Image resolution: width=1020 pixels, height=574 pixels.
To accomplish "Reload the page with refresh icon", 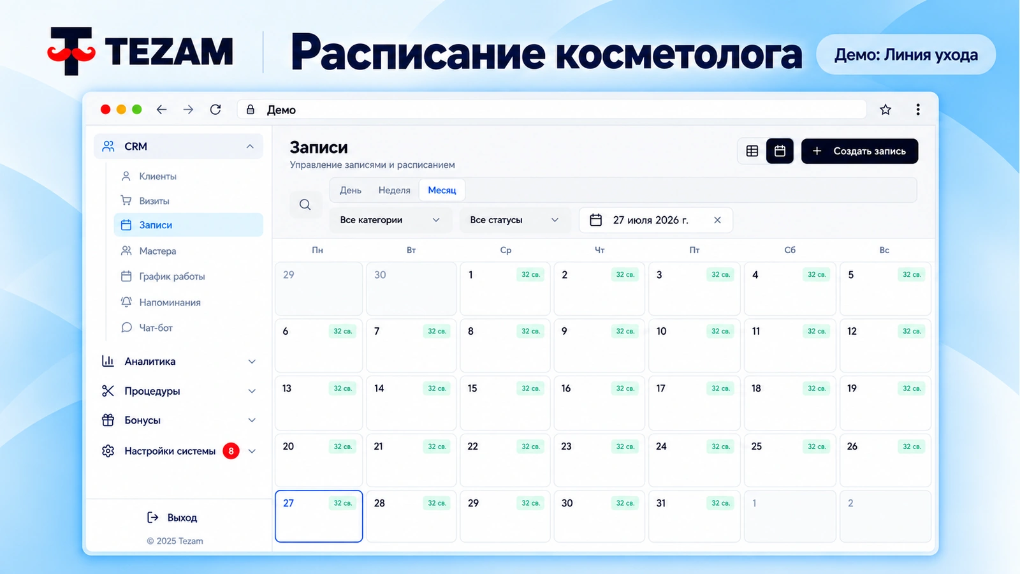I will tap(215, 110).
